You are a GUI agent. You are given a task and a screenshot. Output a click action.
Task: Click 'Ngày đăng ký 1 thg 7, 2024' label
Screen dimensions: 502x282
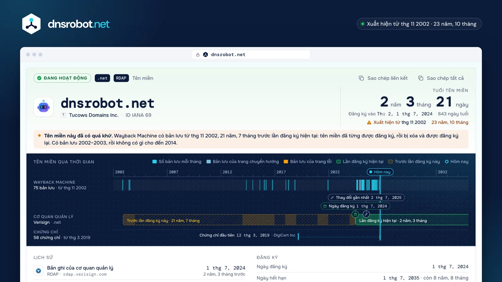click(355, 206)
